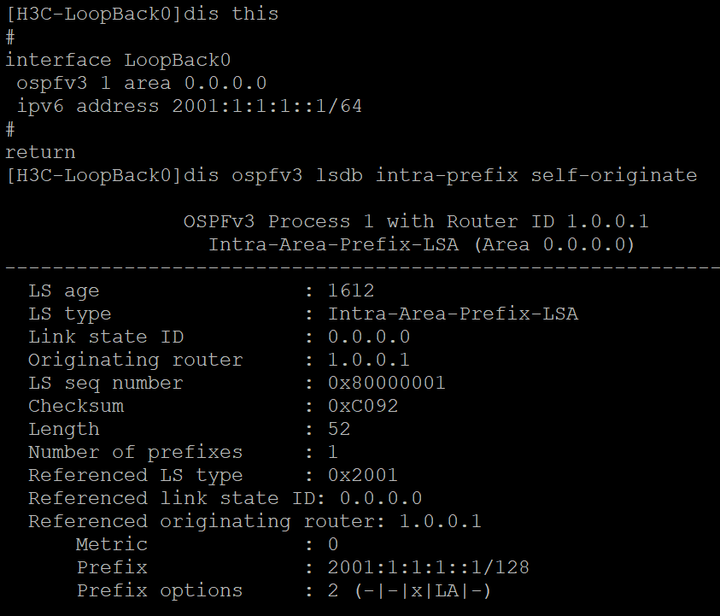720x616 pixels.
Task: Click the Link state ID value 0.0.0.0
Action: pos(369,337)
